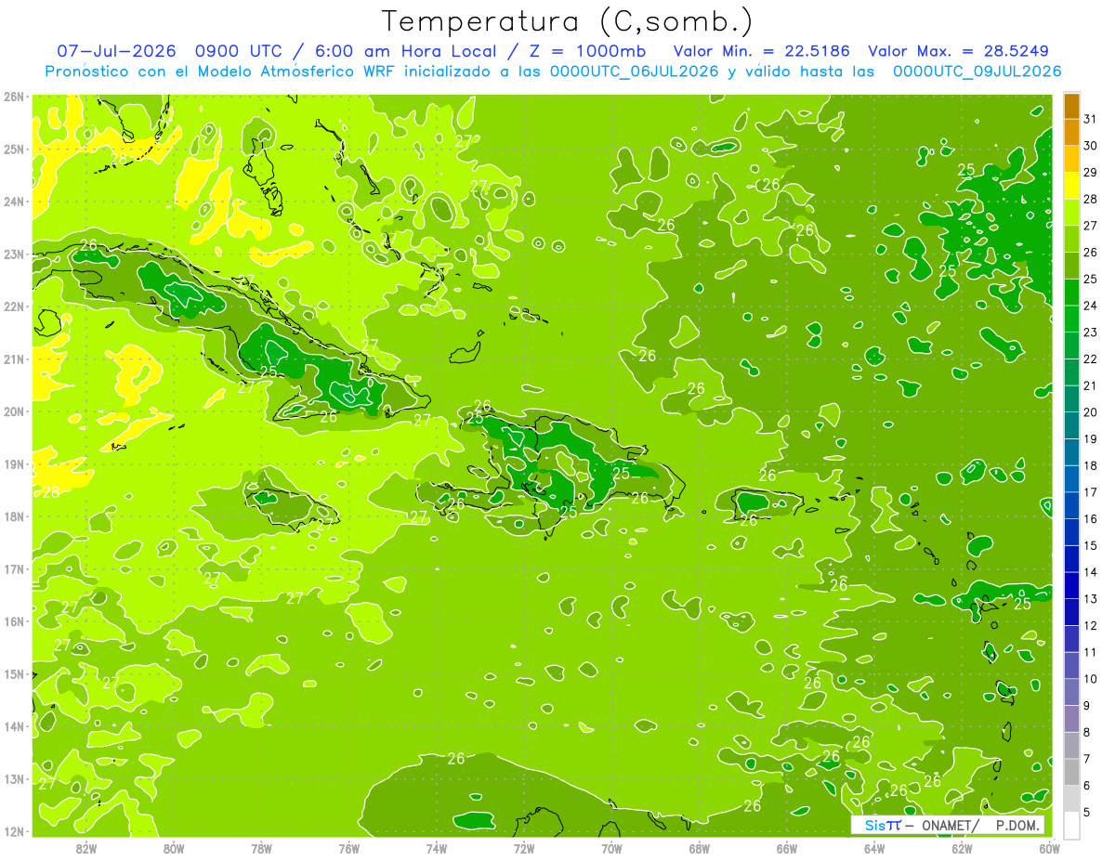1115x861 pixels.
Task: Click the '24N' latitude axis label
Action: click(x=14, y=202)
